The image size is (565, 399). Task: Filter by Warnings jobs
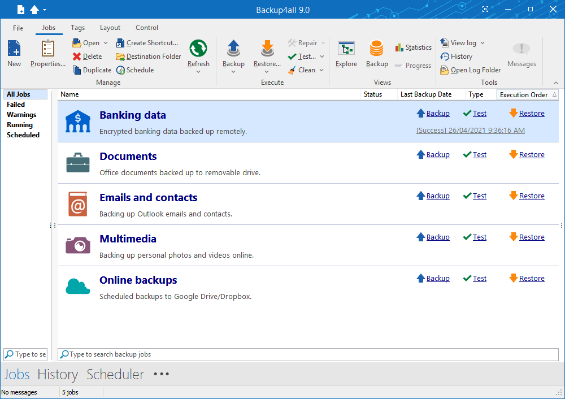(x=21, y=115)
